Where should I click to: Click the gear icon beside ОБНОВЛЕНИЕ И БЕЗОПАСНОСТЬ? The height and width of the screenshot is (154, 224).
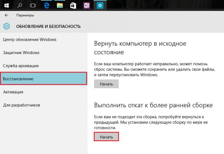pyautogui.click(x=7, y=27)
